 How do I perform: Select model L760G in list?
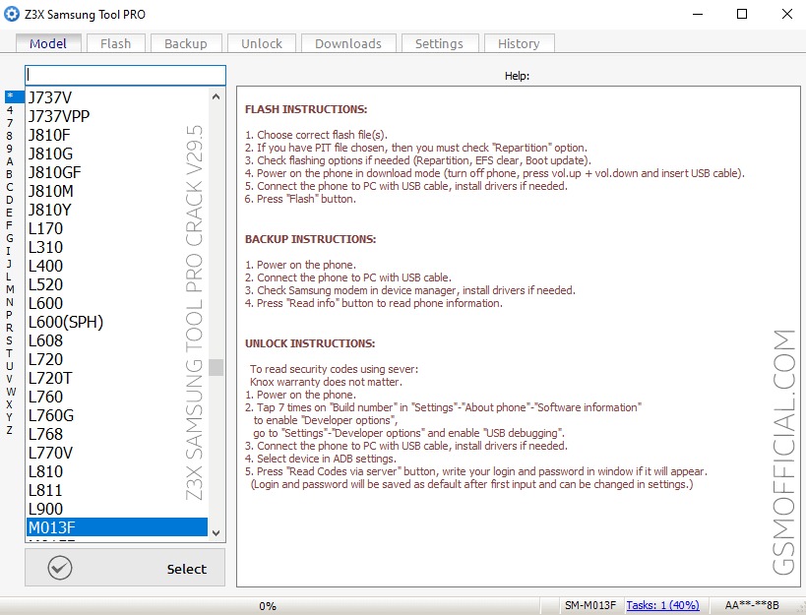(117, 415)
